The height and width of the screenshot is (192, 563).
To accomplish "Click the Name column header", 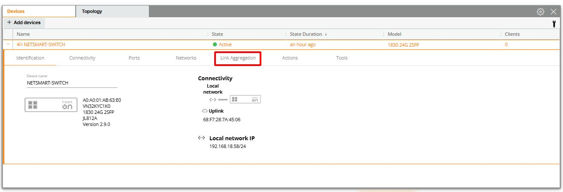I will click(x=23, y=34).
